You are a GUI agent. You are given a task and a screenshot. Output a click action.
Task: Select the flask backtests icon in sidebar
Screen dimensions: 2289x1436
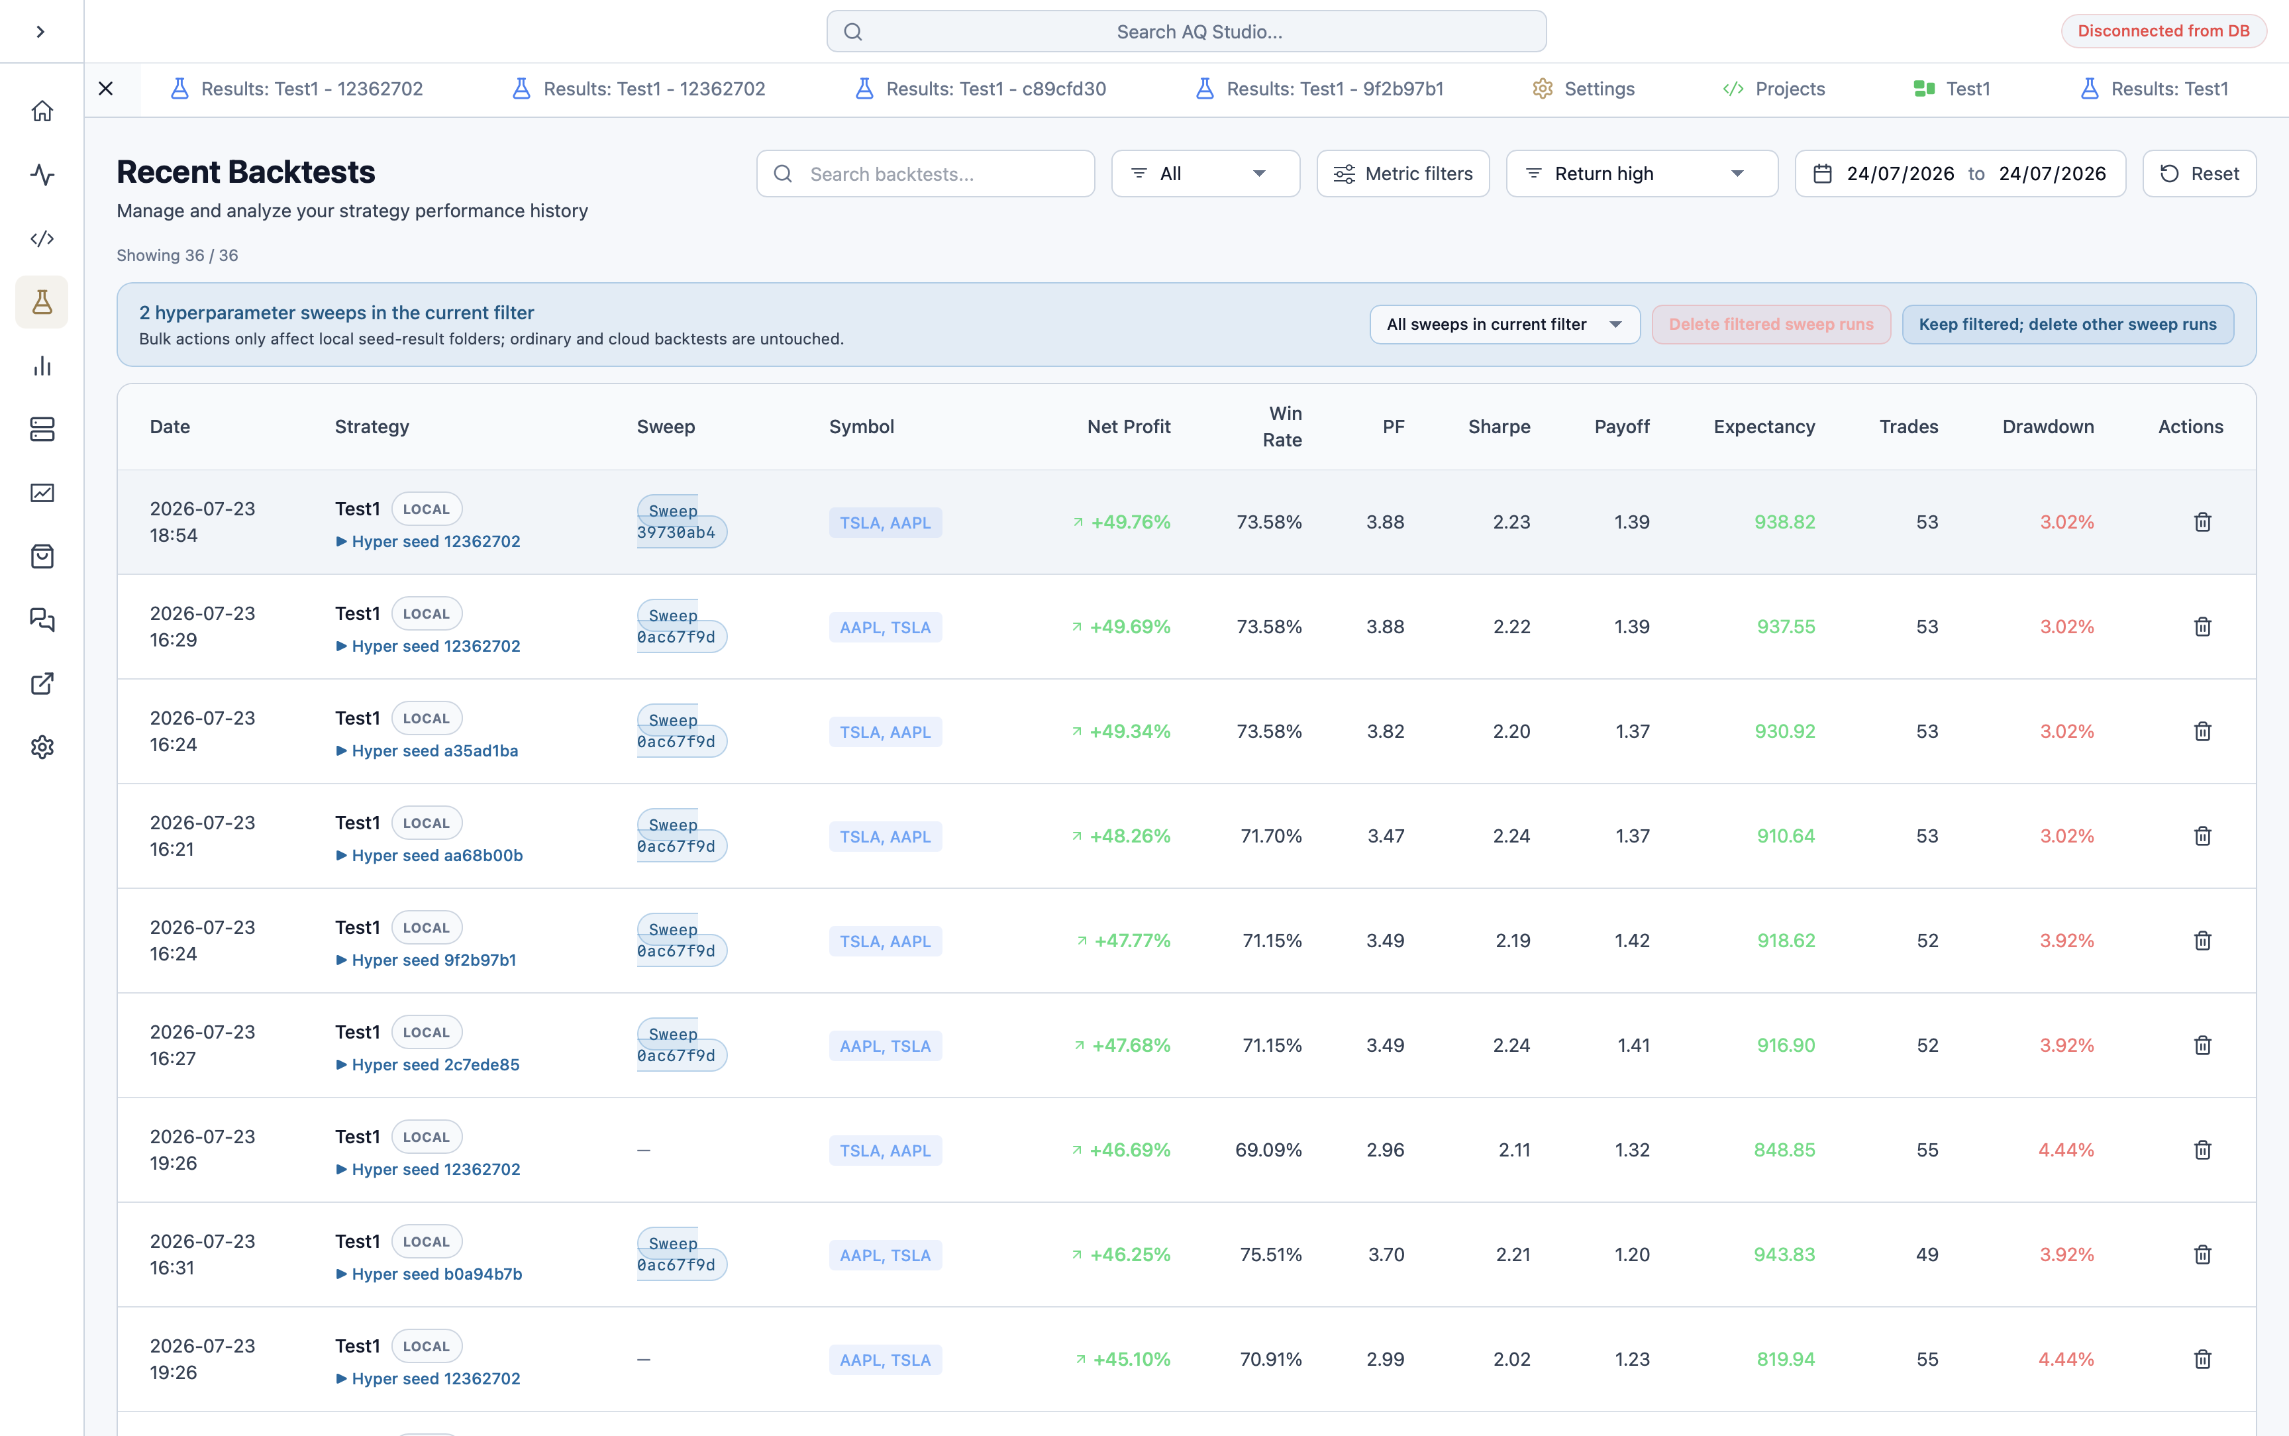(x=42, y=302)
